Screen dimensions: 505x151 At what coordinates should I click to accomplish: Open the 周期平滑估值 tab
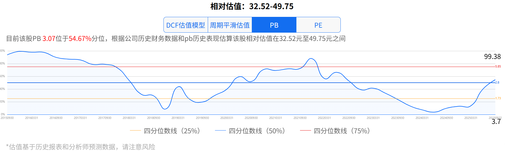pos(230,25)
